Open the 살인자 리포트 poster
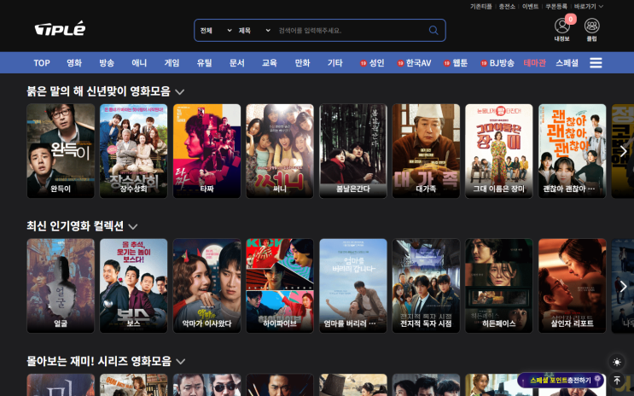The width and height of the screenshot is (634, 396). (573, 286)
